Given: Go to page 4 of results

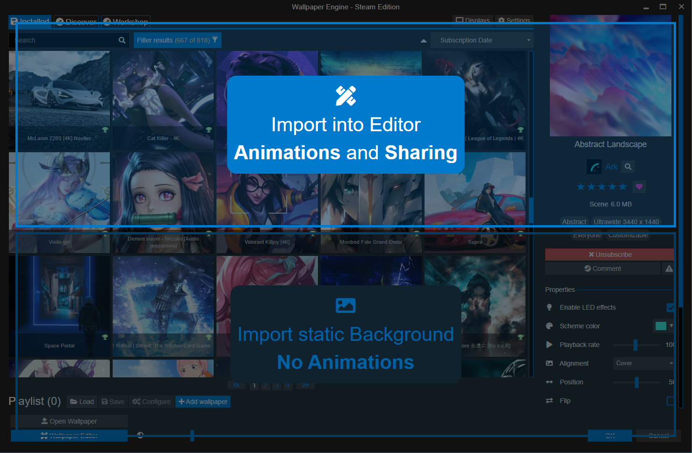Looking at the screenshot, I should 288,385.
